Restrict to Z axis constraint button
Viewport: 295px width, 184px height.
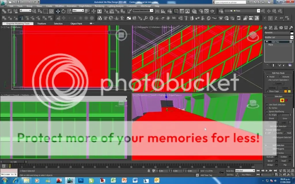click(x=276, y=18)
